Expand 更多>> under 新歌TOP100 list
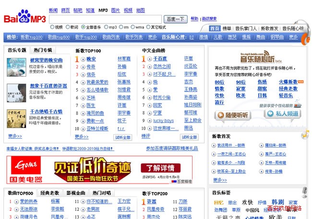This screenshot has width=312, height=219. tap(82, 137)
